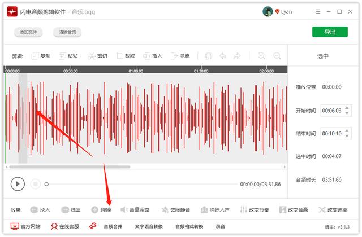Click the Add File (添加文件) button
The width and height of the screenshot is (362, 237).
(x=28, y=32)
